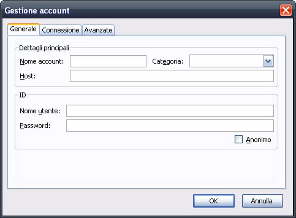Expand the Categoria dropdown arrow
The width and height of the screenshot is (296, 218).
pos(268,61)
